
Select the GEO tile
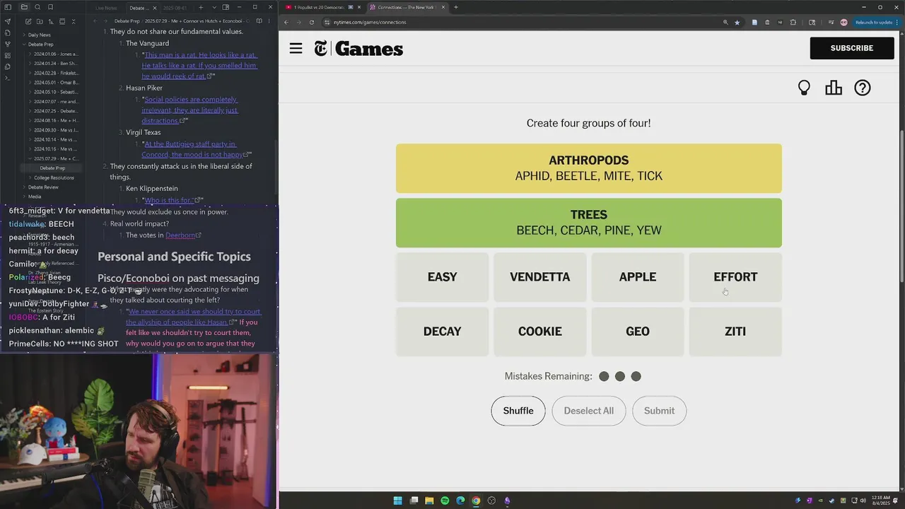(x=638, y=332)
